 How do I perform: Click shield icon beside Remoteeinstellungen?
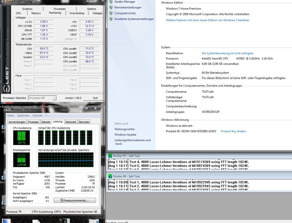pyautogui.click(x=111, y=7)
